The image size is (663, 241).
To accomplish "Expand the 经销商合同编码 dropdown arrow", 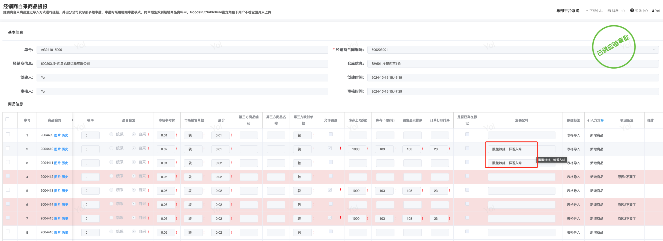I will pyautogui.click(x=654, y=50).
